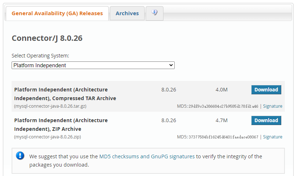Screen dimensions: 303x176
Task: Click filename mysql-connector-java-8.0.26.tar.gz
Action: coord(50,106)
